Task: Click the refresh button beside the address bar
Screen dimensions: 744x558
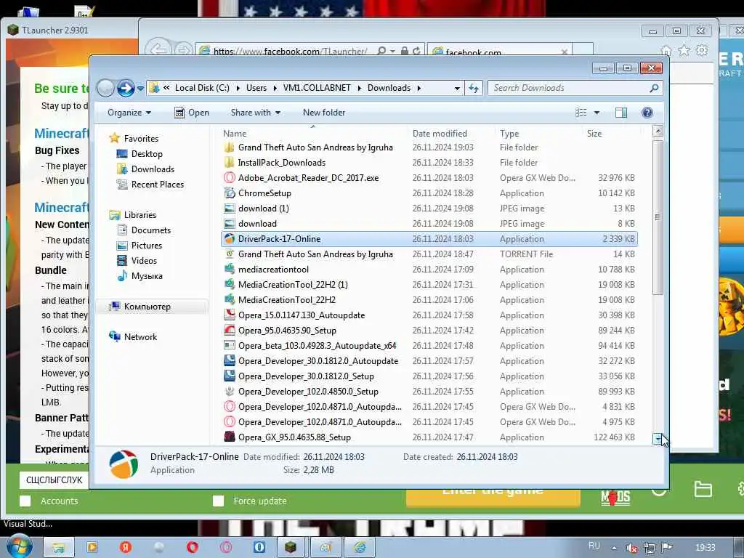Action: tap(474, 88)
